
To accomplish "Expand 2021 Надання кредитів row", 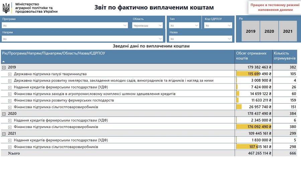I will point(10,140).
